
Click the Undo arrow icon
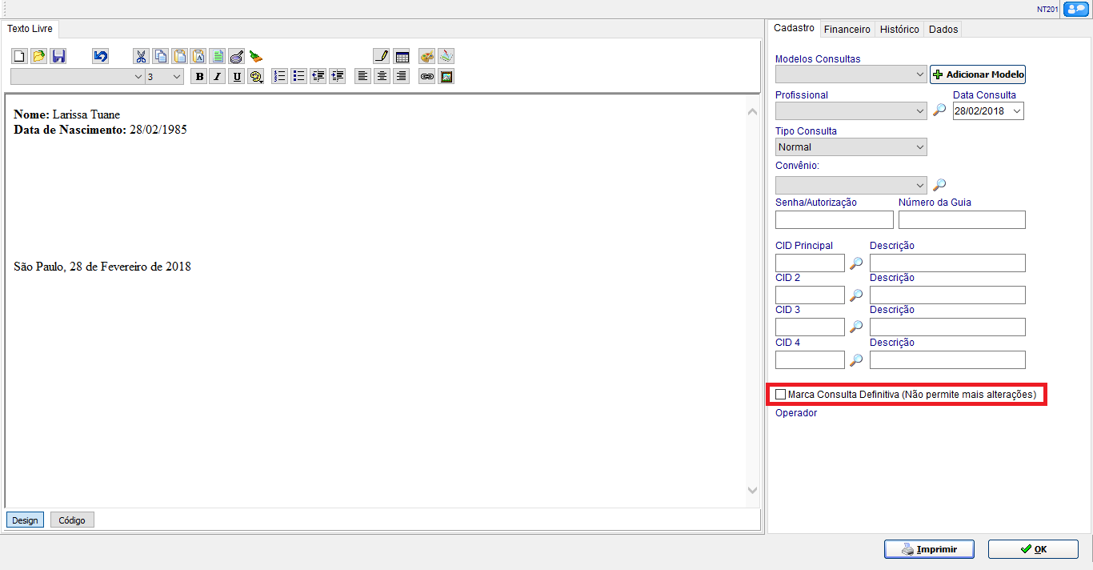(x=100, y=56)
